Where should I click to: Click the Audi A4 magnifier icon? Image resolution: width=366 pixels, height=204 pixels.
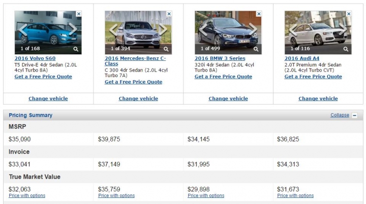pos(346,49)
